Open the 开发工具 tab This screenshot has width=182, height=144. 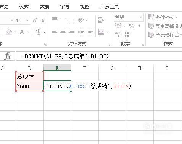(x=110, y=6)
